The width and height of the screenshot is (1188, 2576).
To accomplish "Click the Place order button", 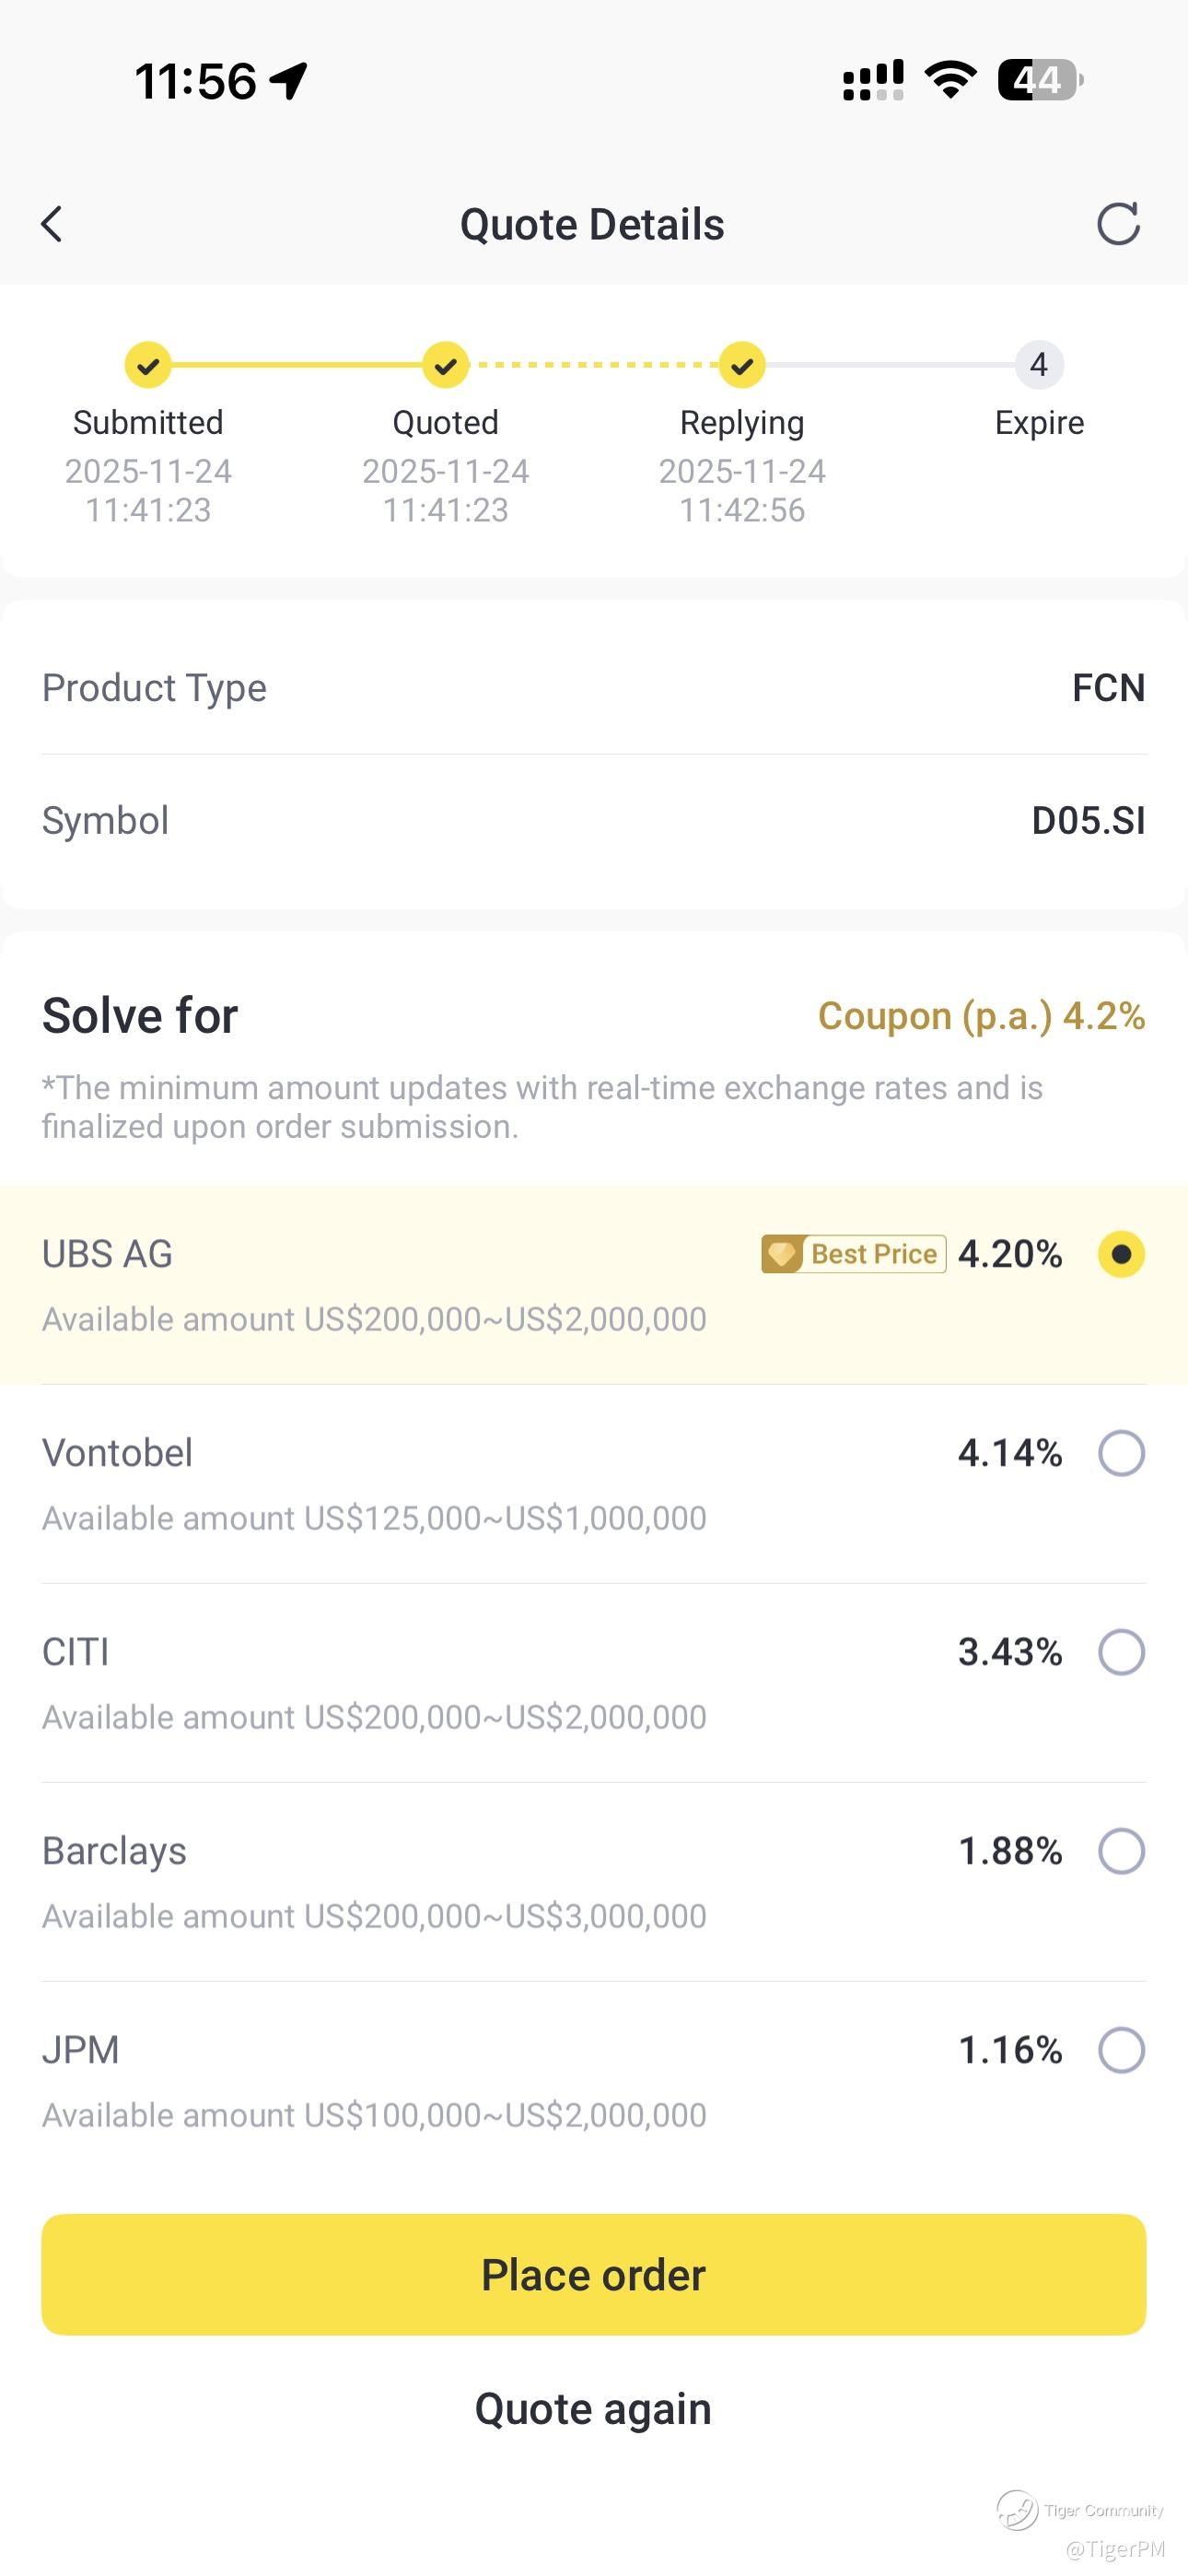I will tap(594, 2275).
